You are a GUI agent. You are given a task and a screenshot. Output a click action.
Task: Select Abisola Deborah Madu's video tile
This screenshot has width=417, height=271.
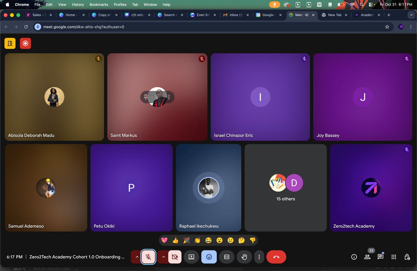(54, 97)
